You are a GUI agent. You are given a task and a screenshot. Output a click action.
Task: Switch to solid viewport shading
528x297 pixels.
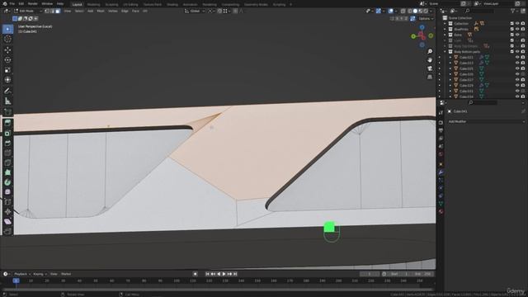(x=415, y=11)
